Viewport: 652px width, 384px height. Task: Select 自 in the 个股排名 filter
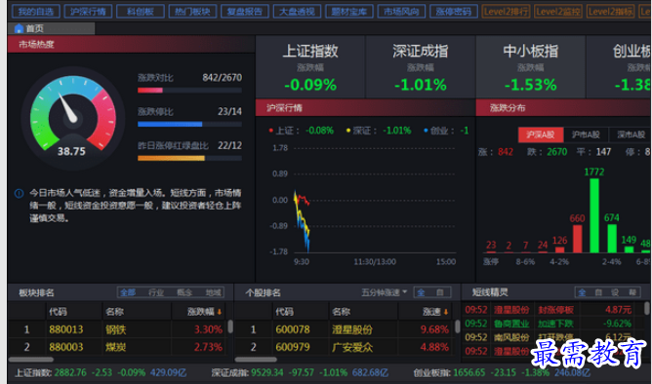(x=440, y=292)
